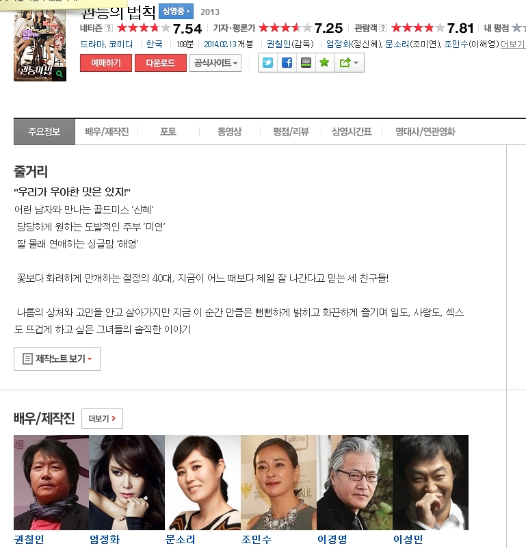Click the 상영중 status badge
Viewport: 526px width, 548px height.
point(176,11)
